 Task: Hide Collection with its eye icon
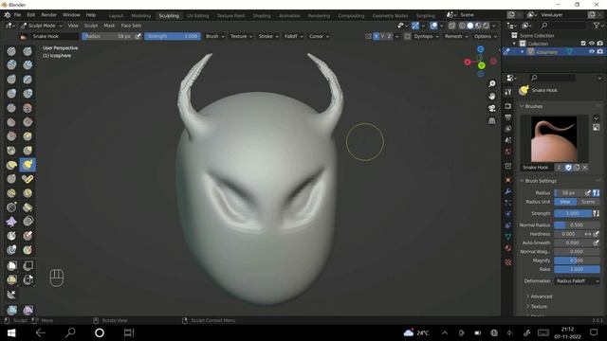[592, 44]
